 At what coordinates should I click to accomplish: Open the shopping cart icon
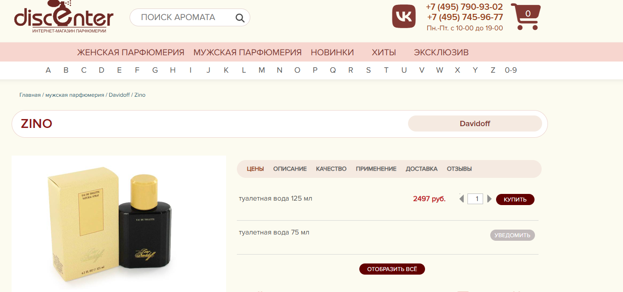(x=526, y=16)
